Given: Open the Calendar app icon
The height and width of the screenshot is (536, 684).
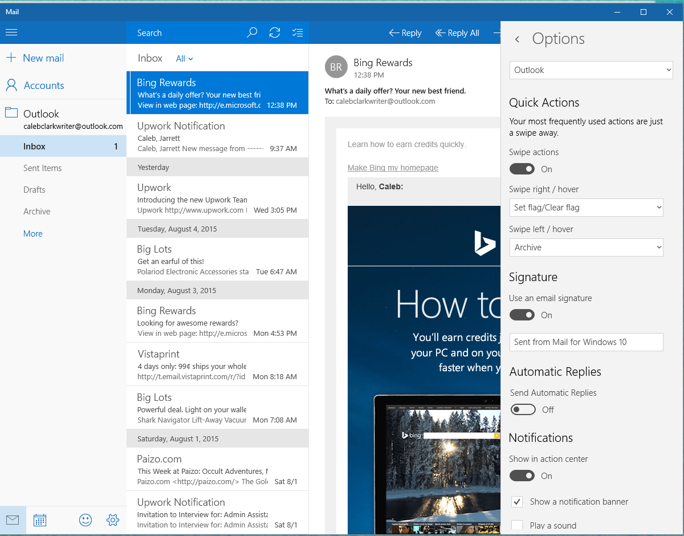Looking at the screenshot, I should point(40,519).
